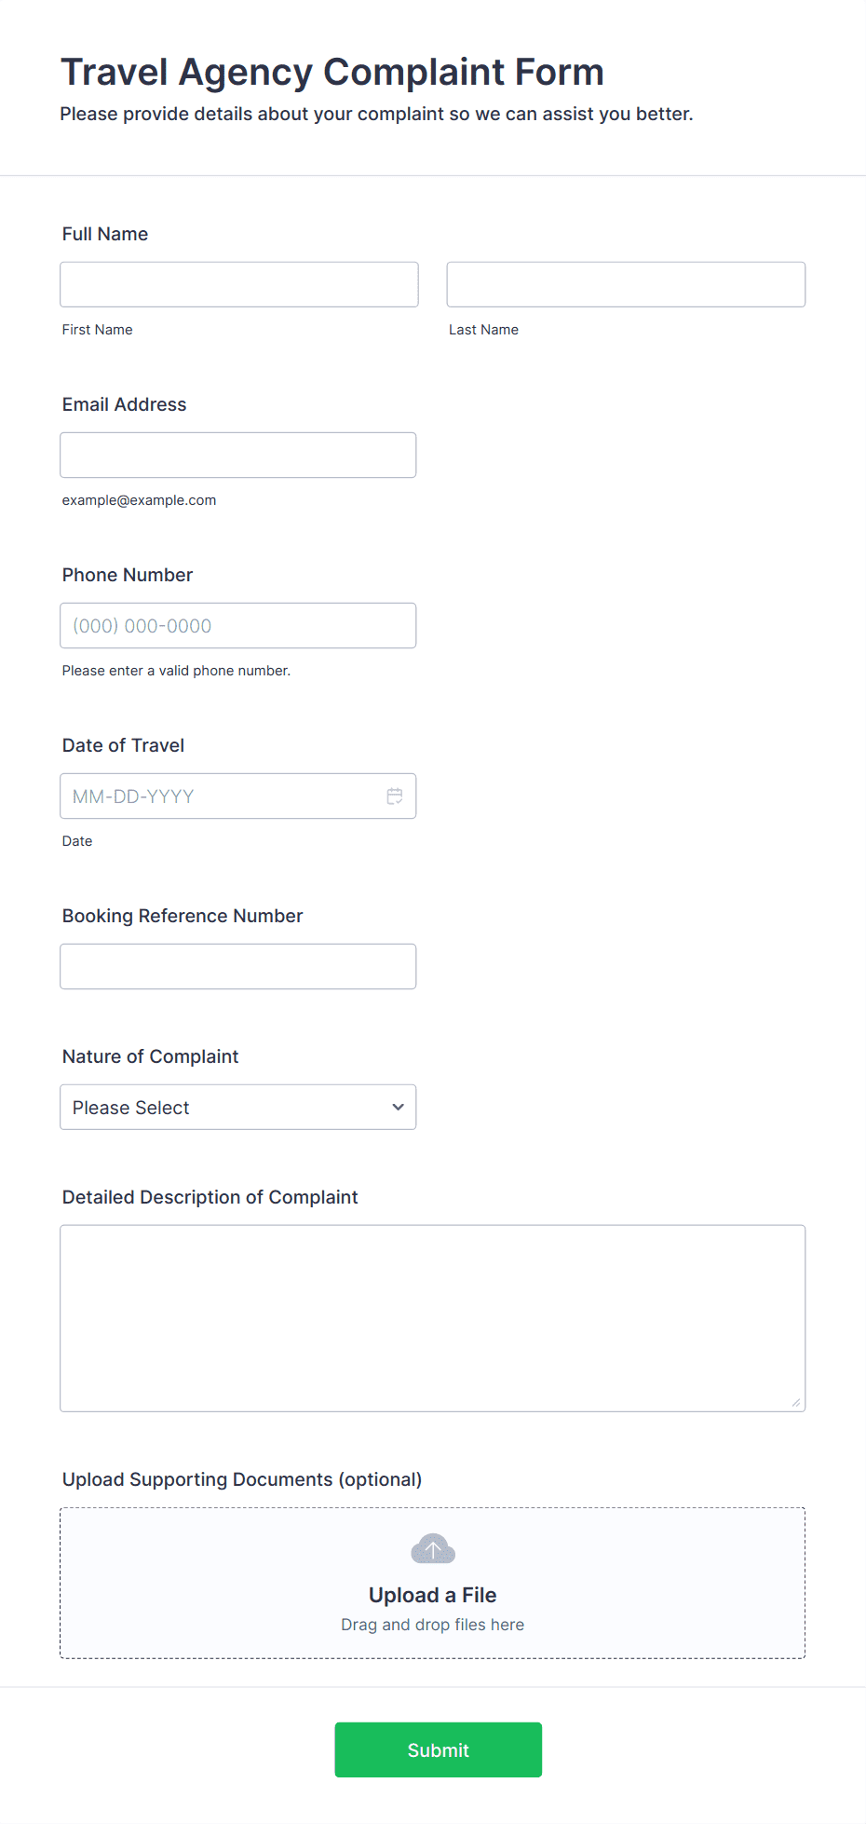This screenshot has width=866, height=1824.
Task: Click the Travel Agency Complaint Form heading
Action: (x=332, y=73)
